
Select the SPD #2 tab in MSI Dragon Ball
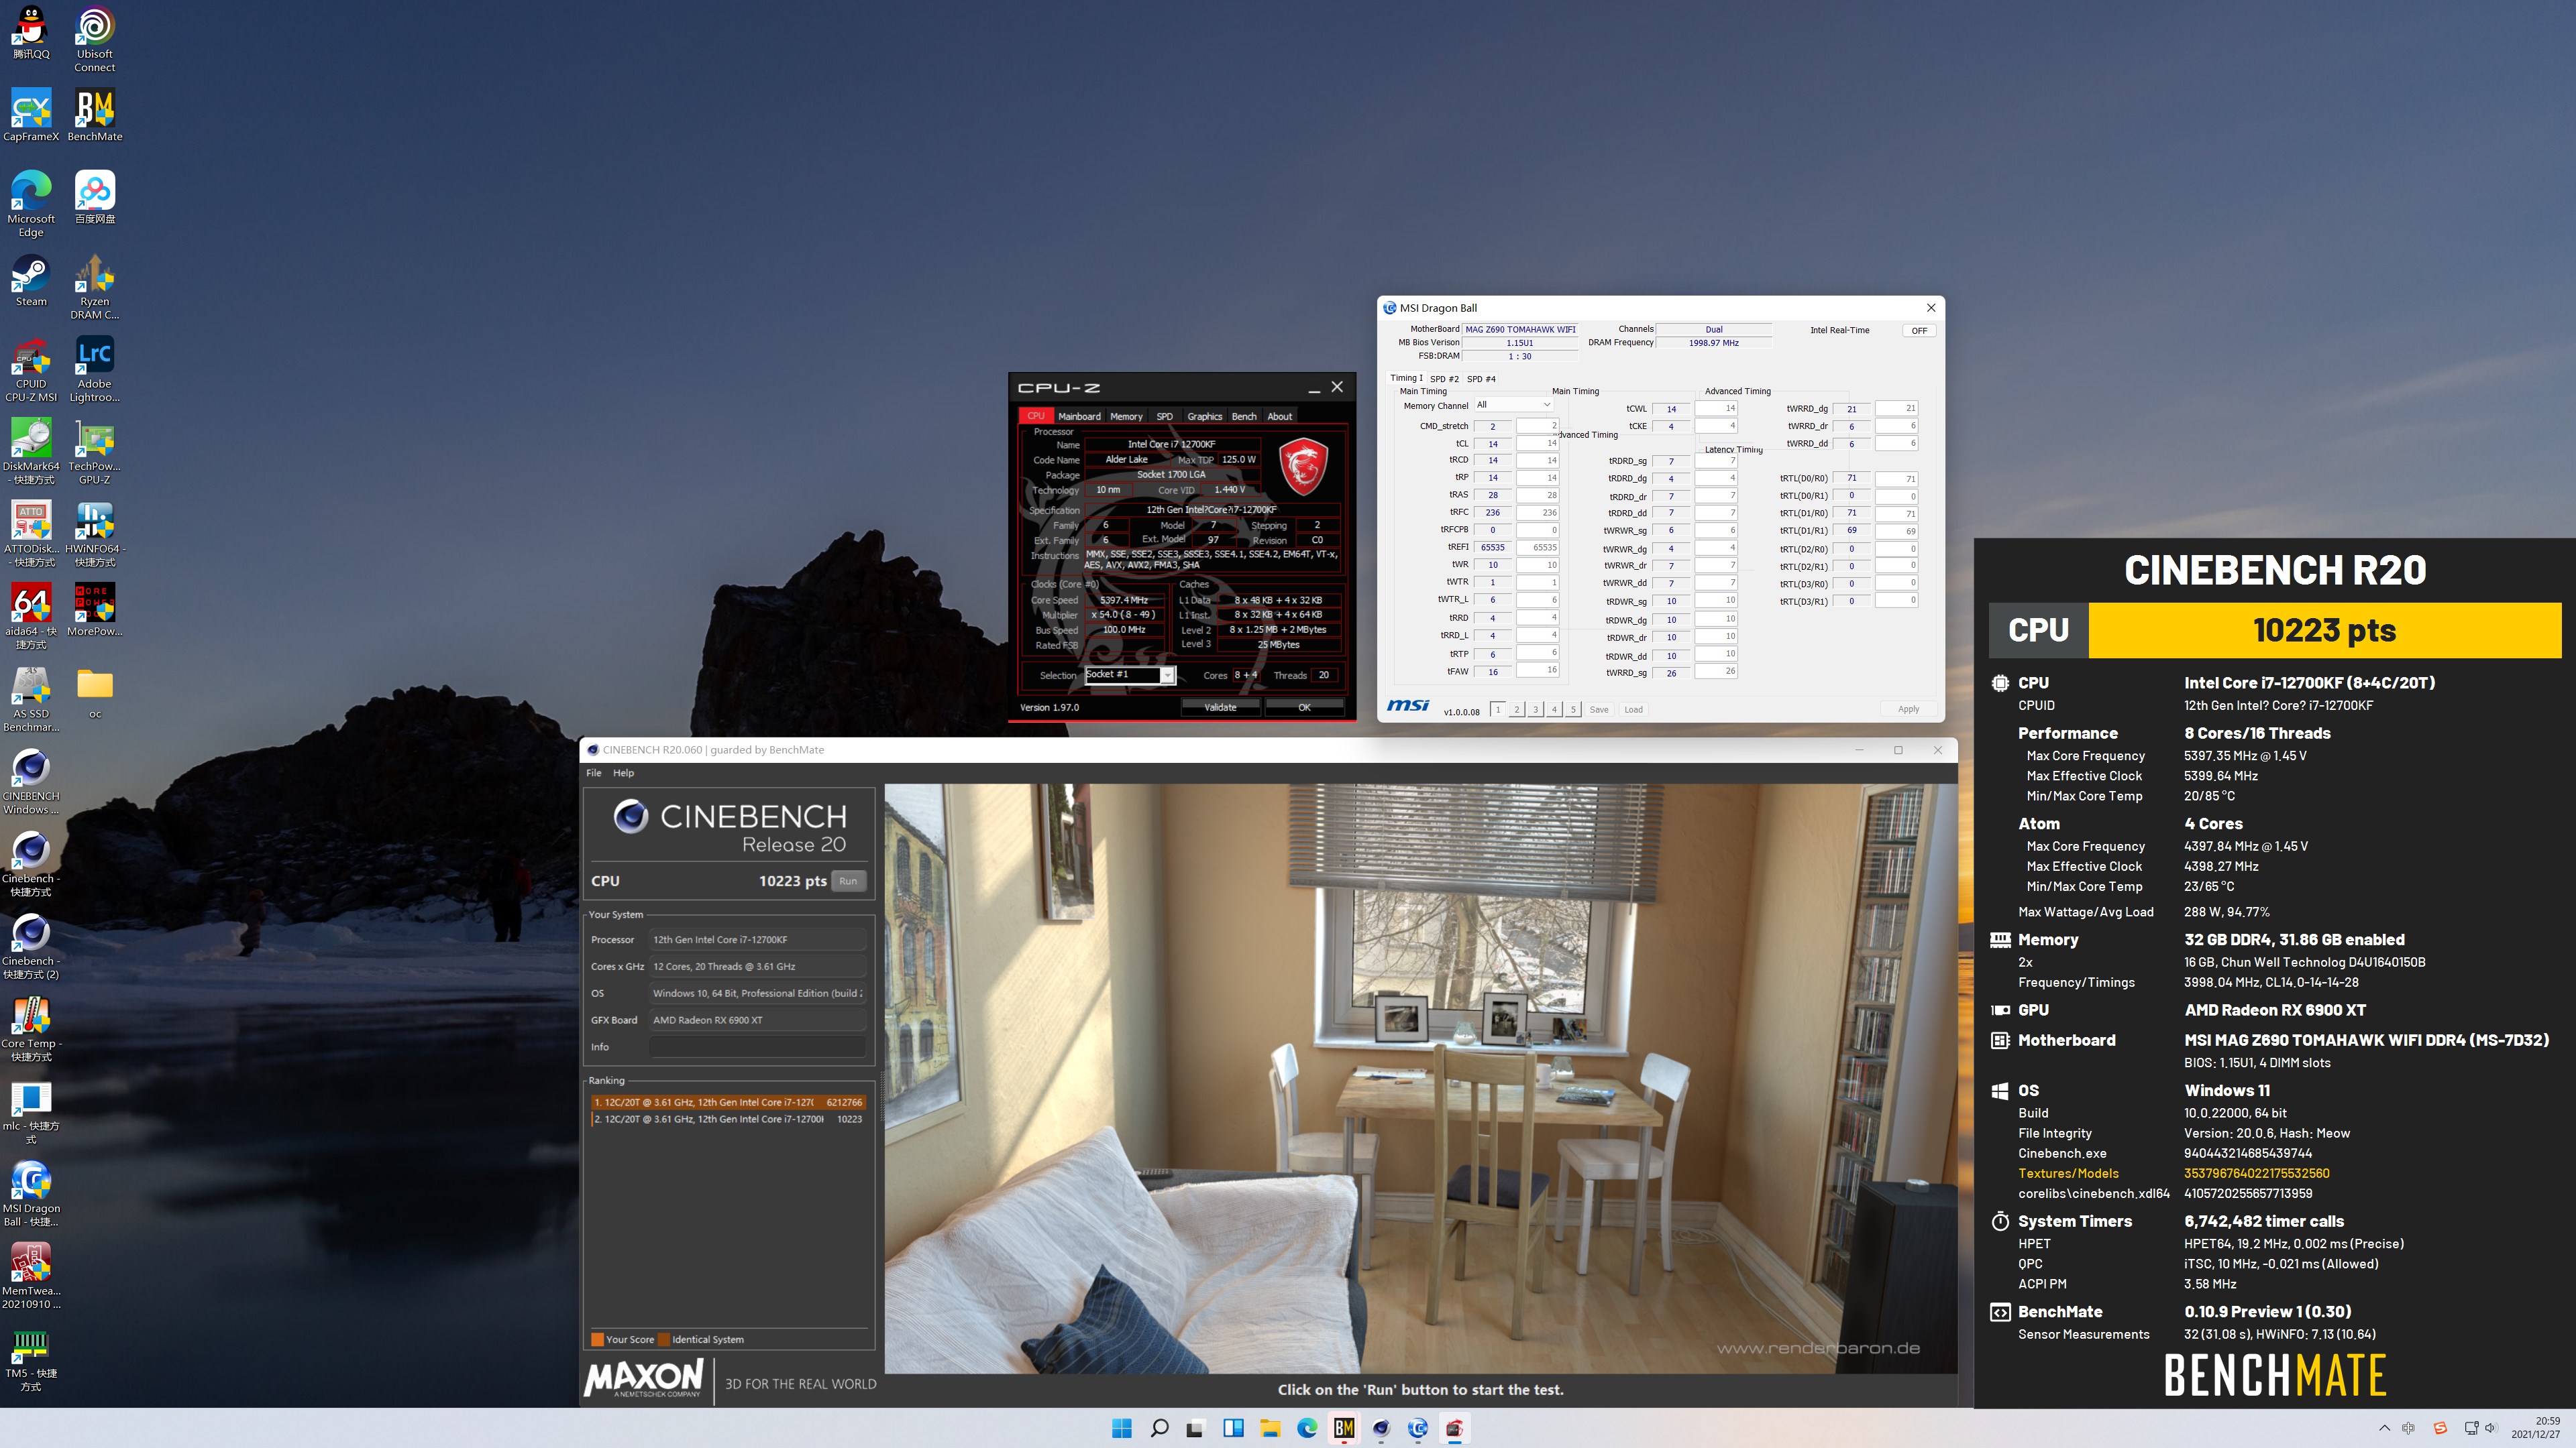click(1444, 379)
